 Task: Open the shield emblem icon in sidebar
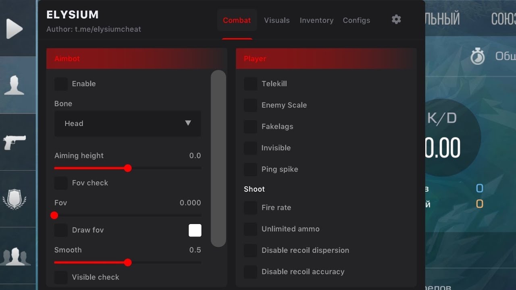15,199
